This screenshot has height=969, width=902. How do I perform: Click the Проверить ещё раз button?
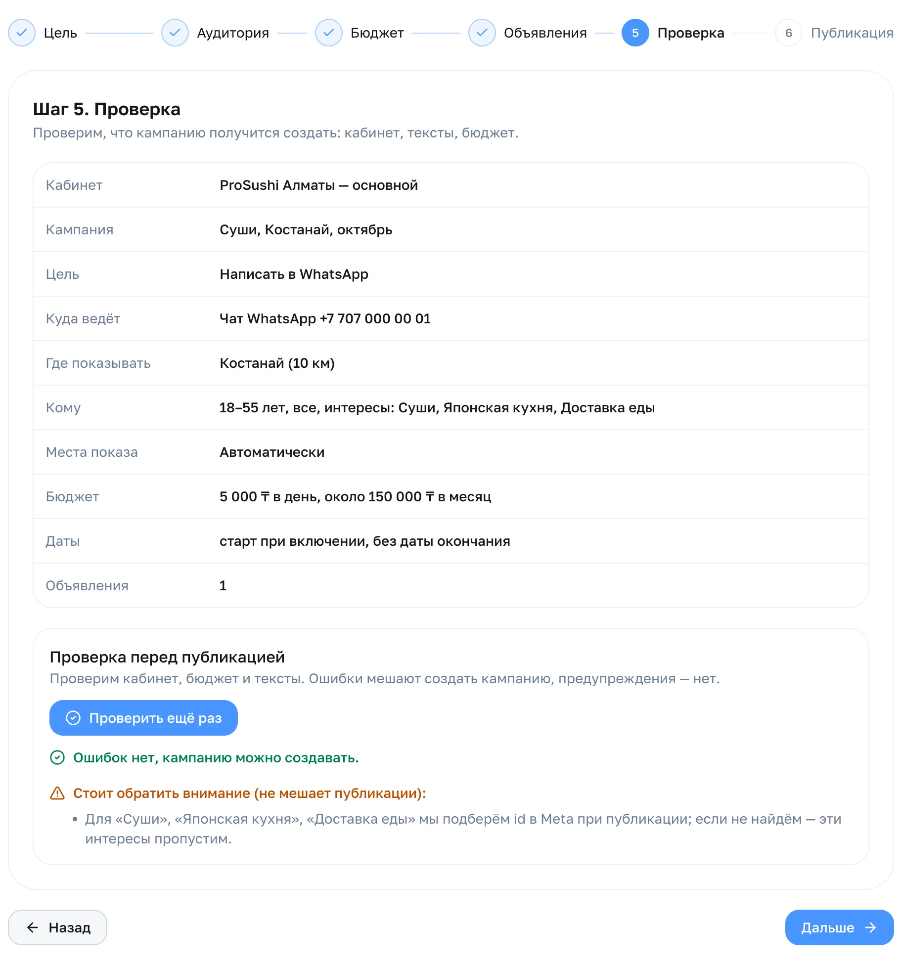[x=143, y=718]
